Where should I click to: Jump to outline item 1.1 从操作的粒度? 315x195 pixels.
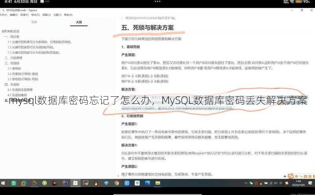(40, 42)
